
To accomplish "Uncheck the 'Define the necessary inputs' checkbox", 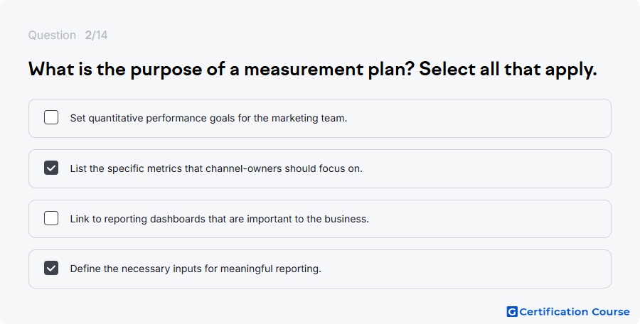I will [51, 268].
